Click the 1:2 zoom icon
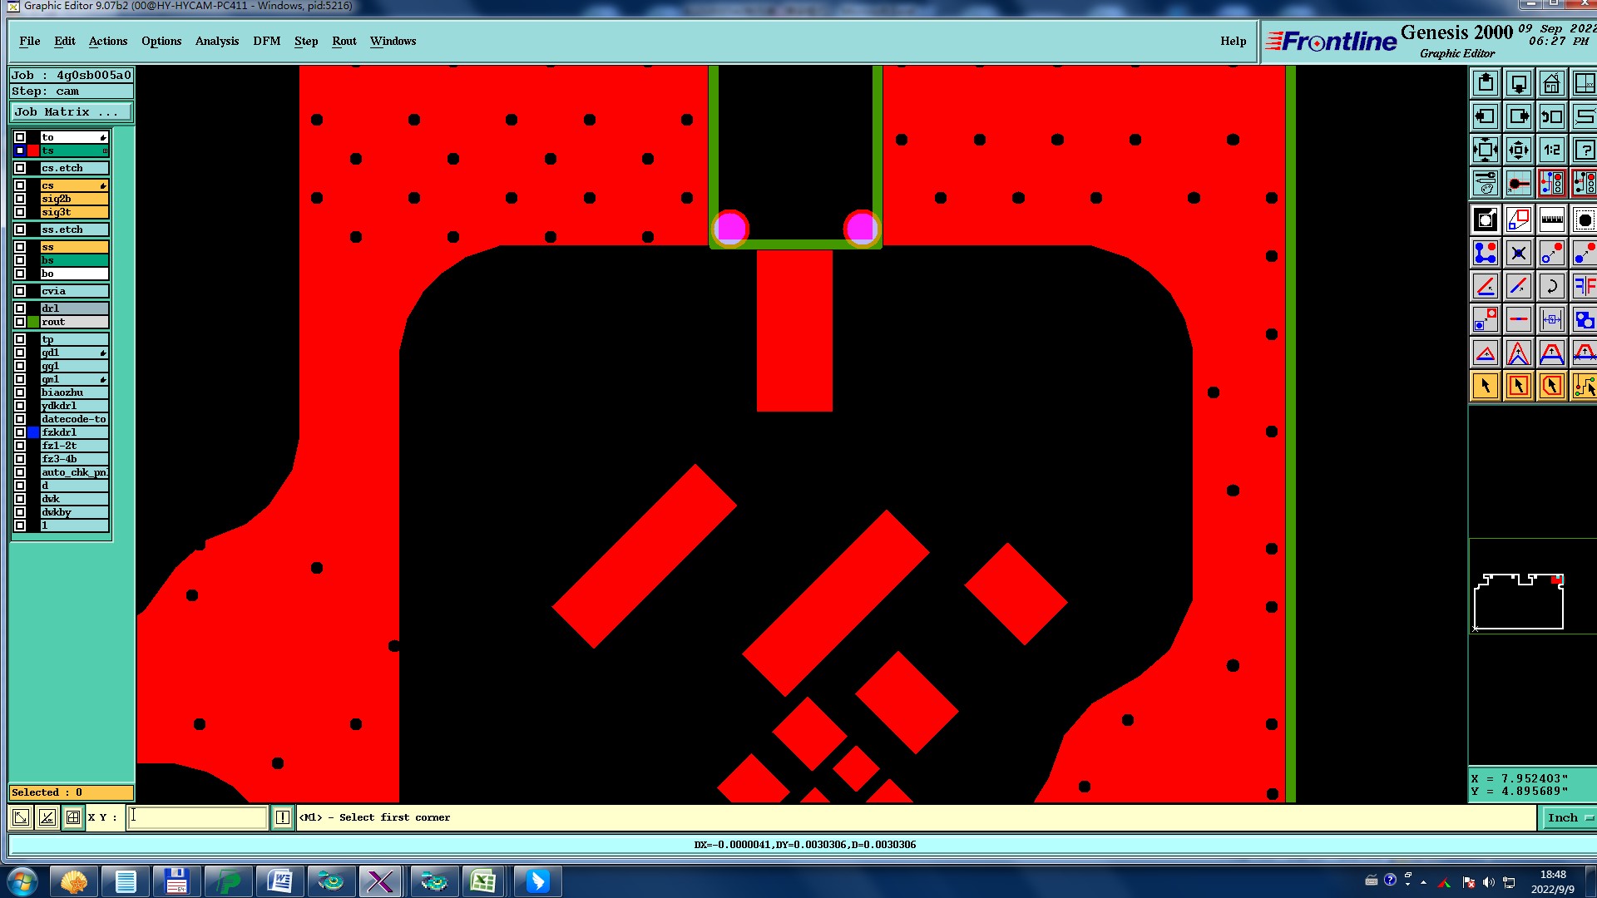This screenshot has width=1597, height=898. [x=1551, y=150]
